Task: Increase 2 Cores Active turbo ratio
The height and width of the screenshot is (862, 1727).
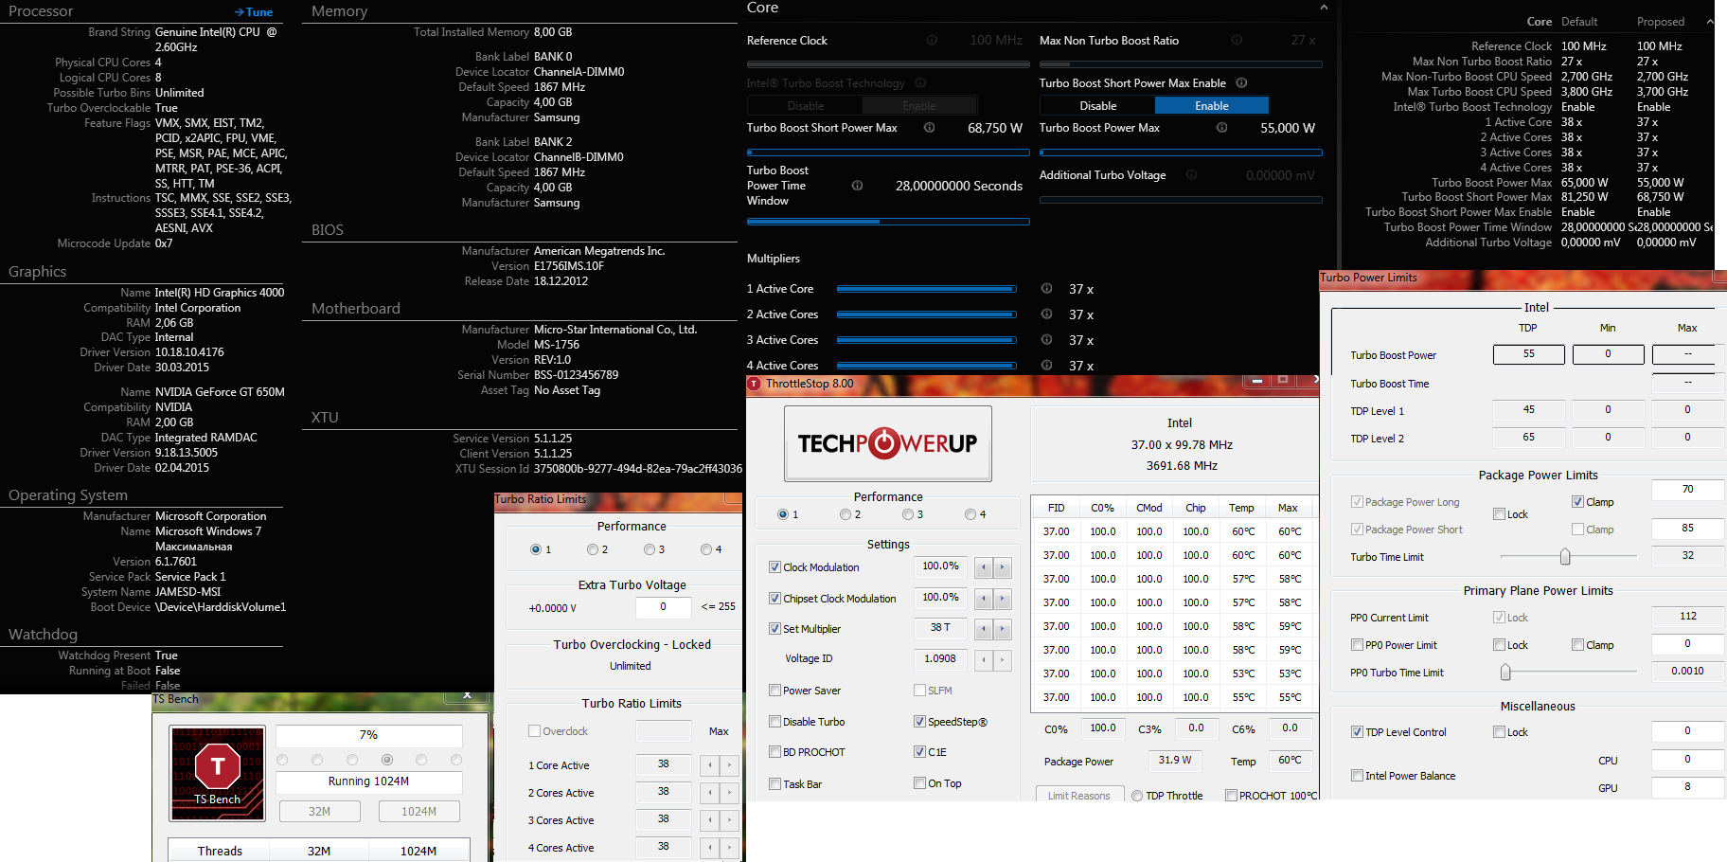Action: point(729,793)
